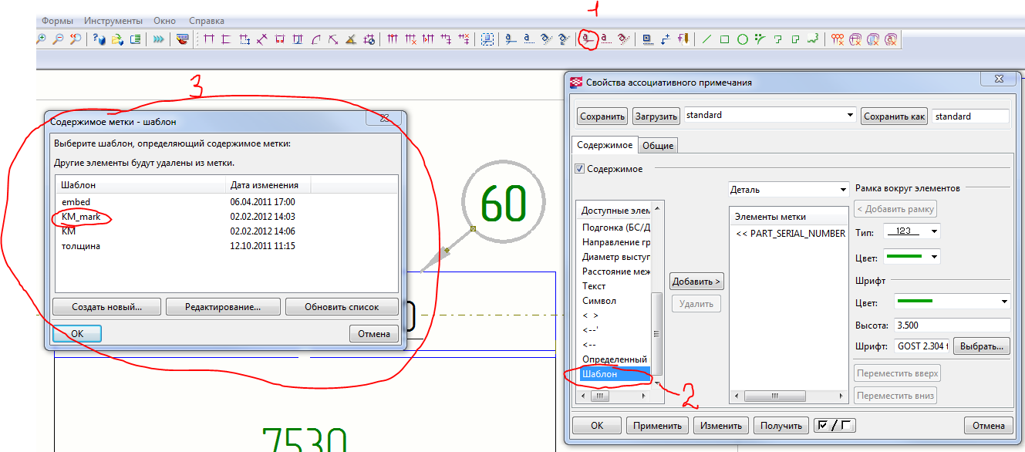Click the zoom out magnifier icon

click(58, 39)
